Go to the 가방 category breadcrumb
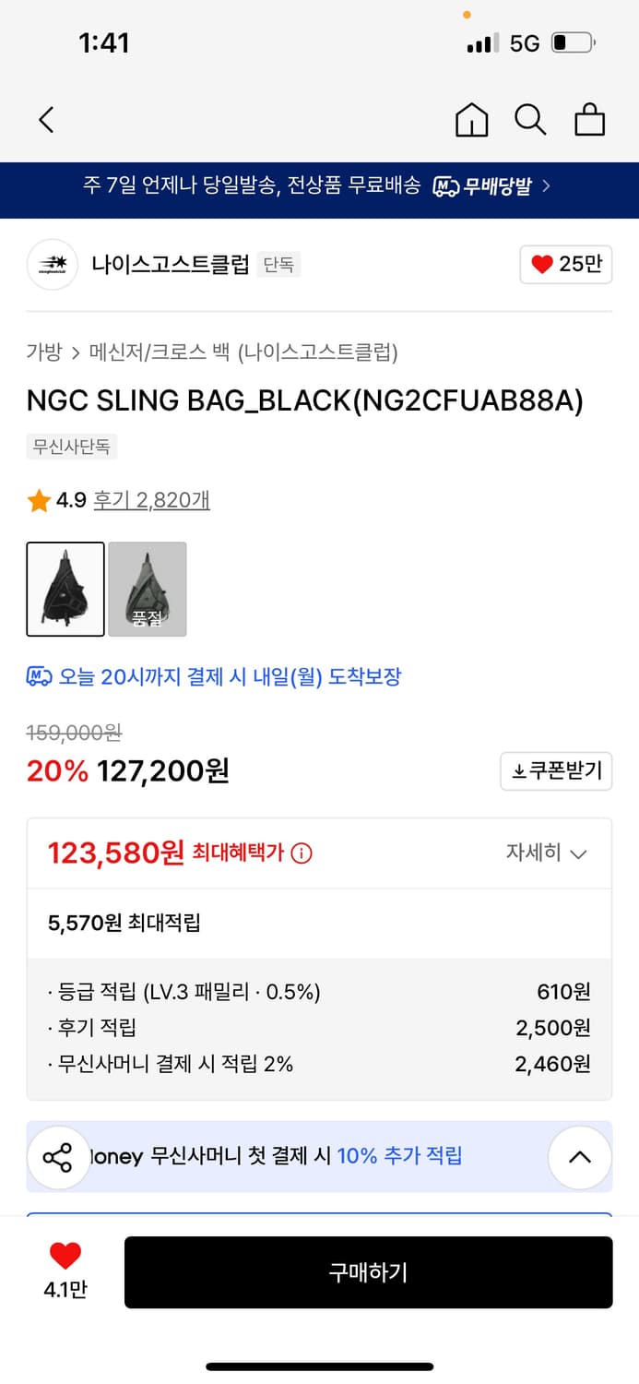 (43, 352)
